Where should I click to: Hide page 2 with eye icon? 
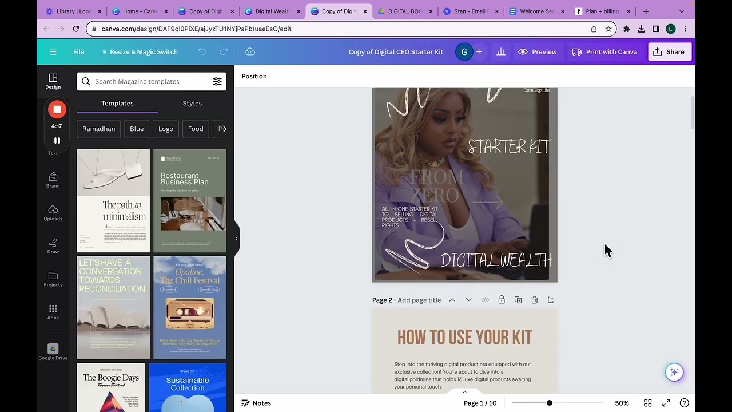[485, 300]
